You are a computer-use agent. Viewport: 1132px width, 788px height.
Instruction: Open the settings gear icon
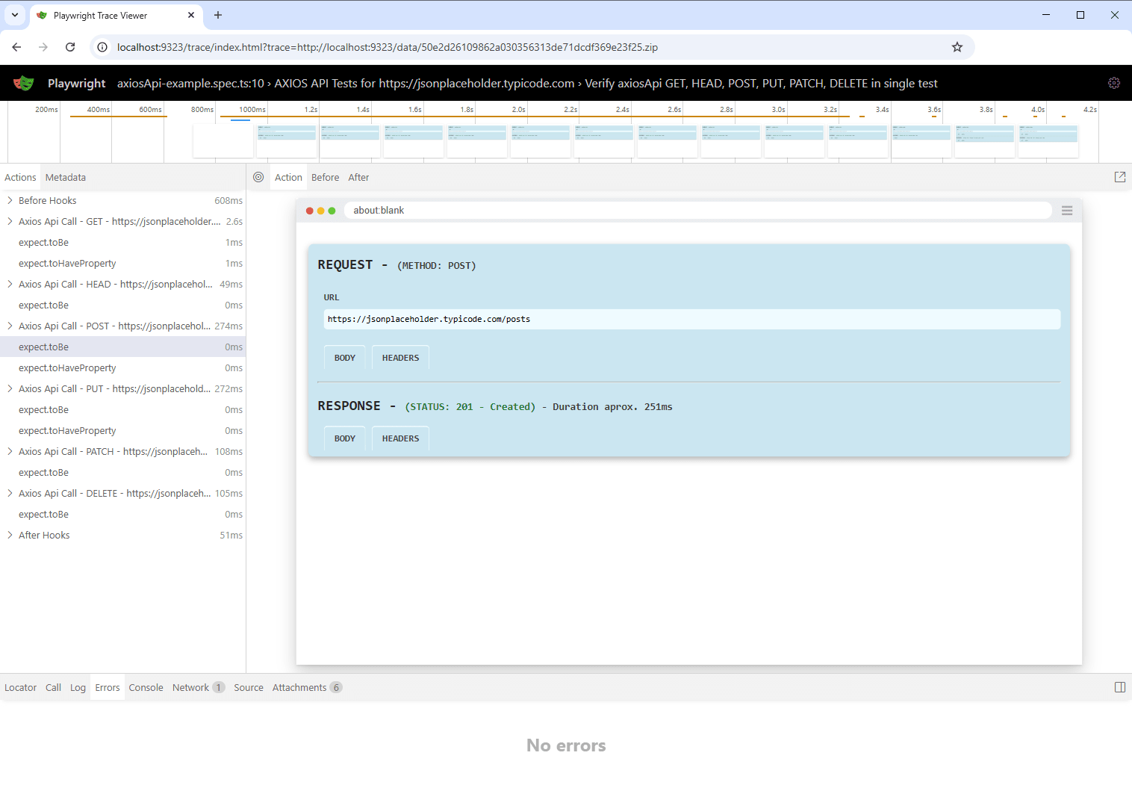[1114, 83]
